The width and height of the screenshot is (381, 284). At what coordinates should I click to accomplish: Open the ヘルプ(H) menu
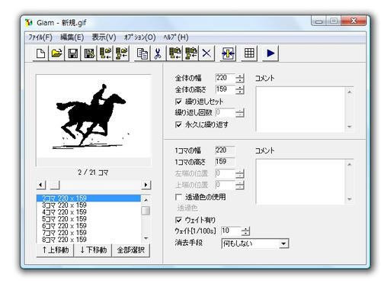[176, 37]
